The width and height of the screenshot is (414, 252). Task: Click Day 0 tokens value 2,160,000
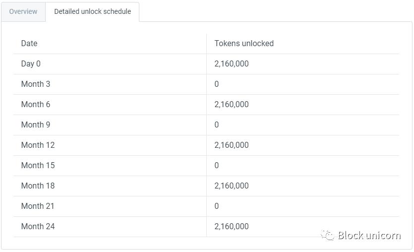pyautogui.click(x=232, y=64)
